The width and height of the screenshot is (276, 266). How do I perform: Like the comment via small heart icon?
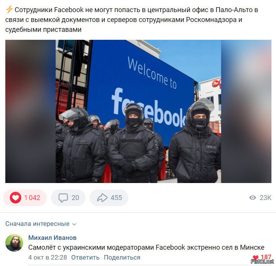tap(255, 257)
